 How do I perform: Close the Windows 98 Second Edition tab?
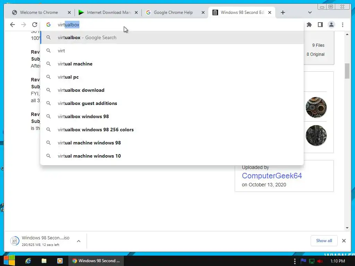(x=270, y=12)
